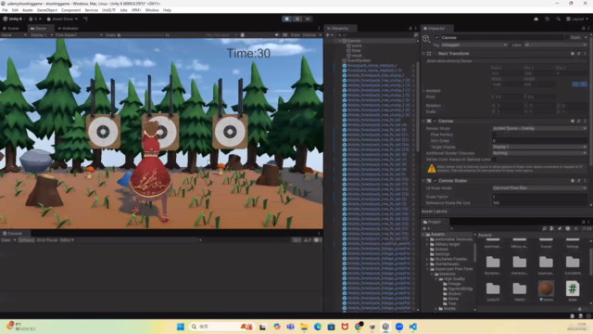Switch to the Animator tab
The height and width of the screenshot is (334, 593).
tap(69, 28)
